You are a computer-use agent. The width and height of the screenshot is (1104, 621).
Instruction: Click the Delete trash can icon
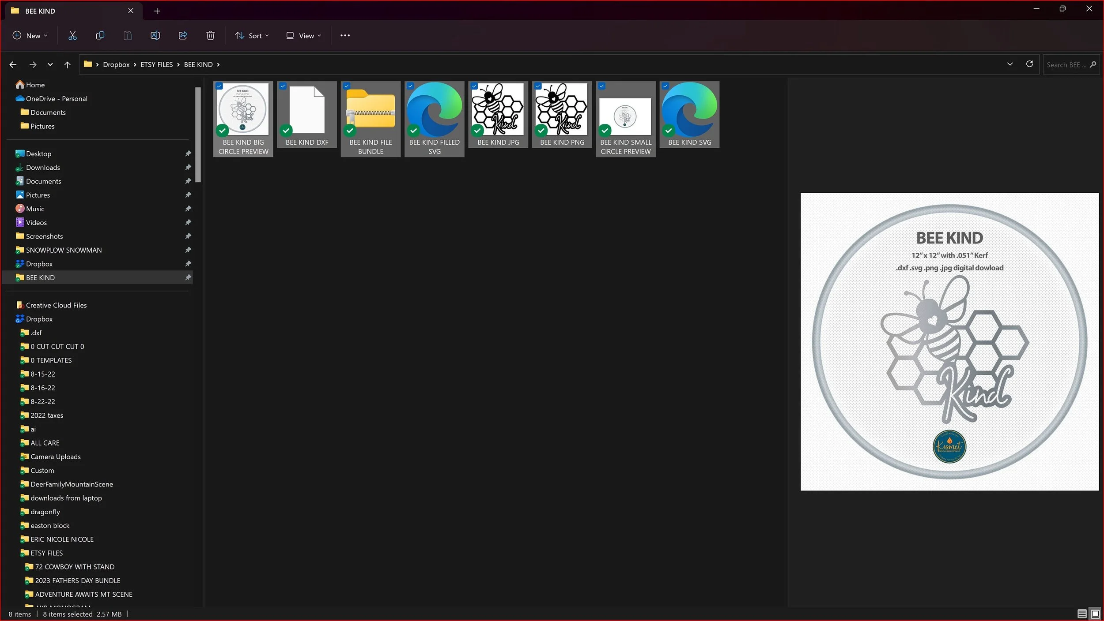tap(210, 36)
